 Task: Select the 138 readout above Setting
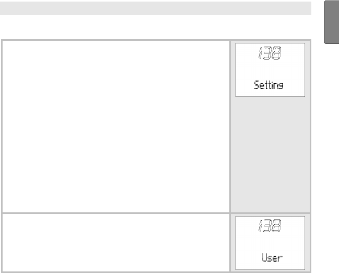[270, 53]
